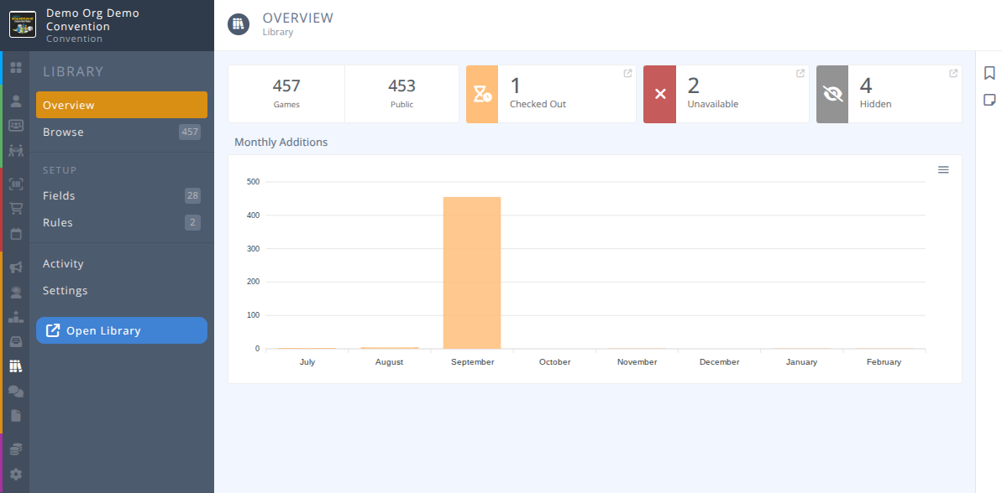Open the chart hamburger menu
This screenshot has width=1002, height=493.
tap(943, 170)
